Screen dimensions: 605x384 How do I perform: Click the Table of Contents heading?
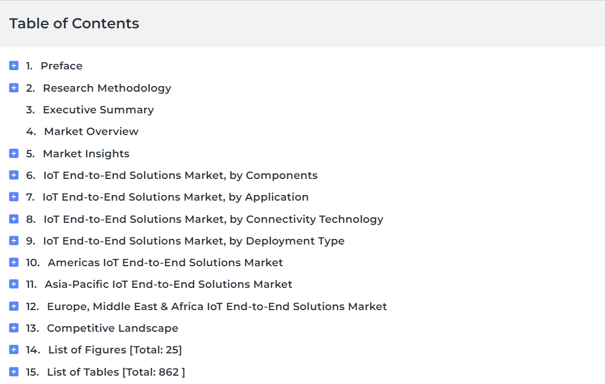tap(74, 23)
